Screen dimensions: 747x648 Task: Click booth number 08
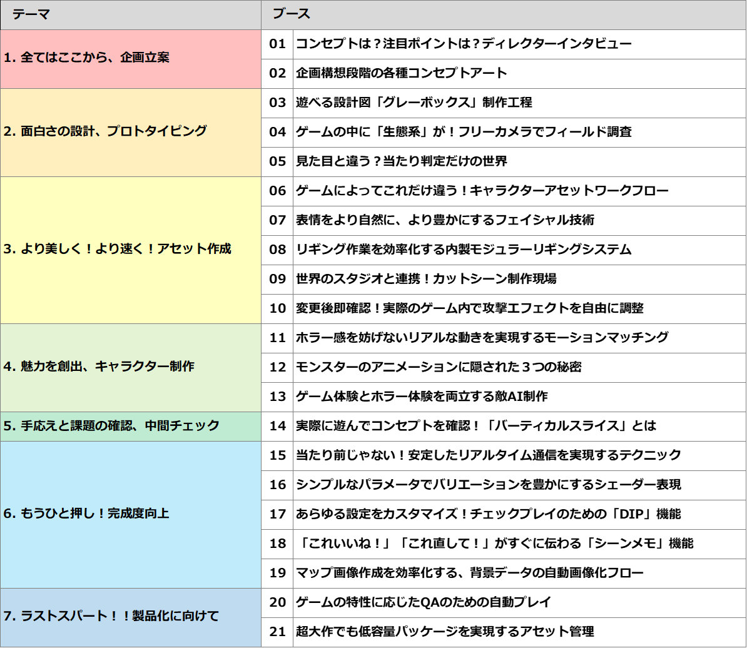pos(277,250)
